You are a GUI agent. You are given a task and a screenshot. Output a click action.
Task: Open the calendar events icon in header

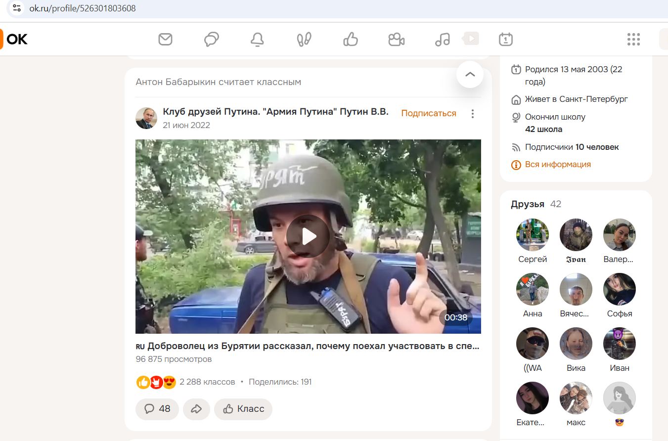(x=505, y=40)
